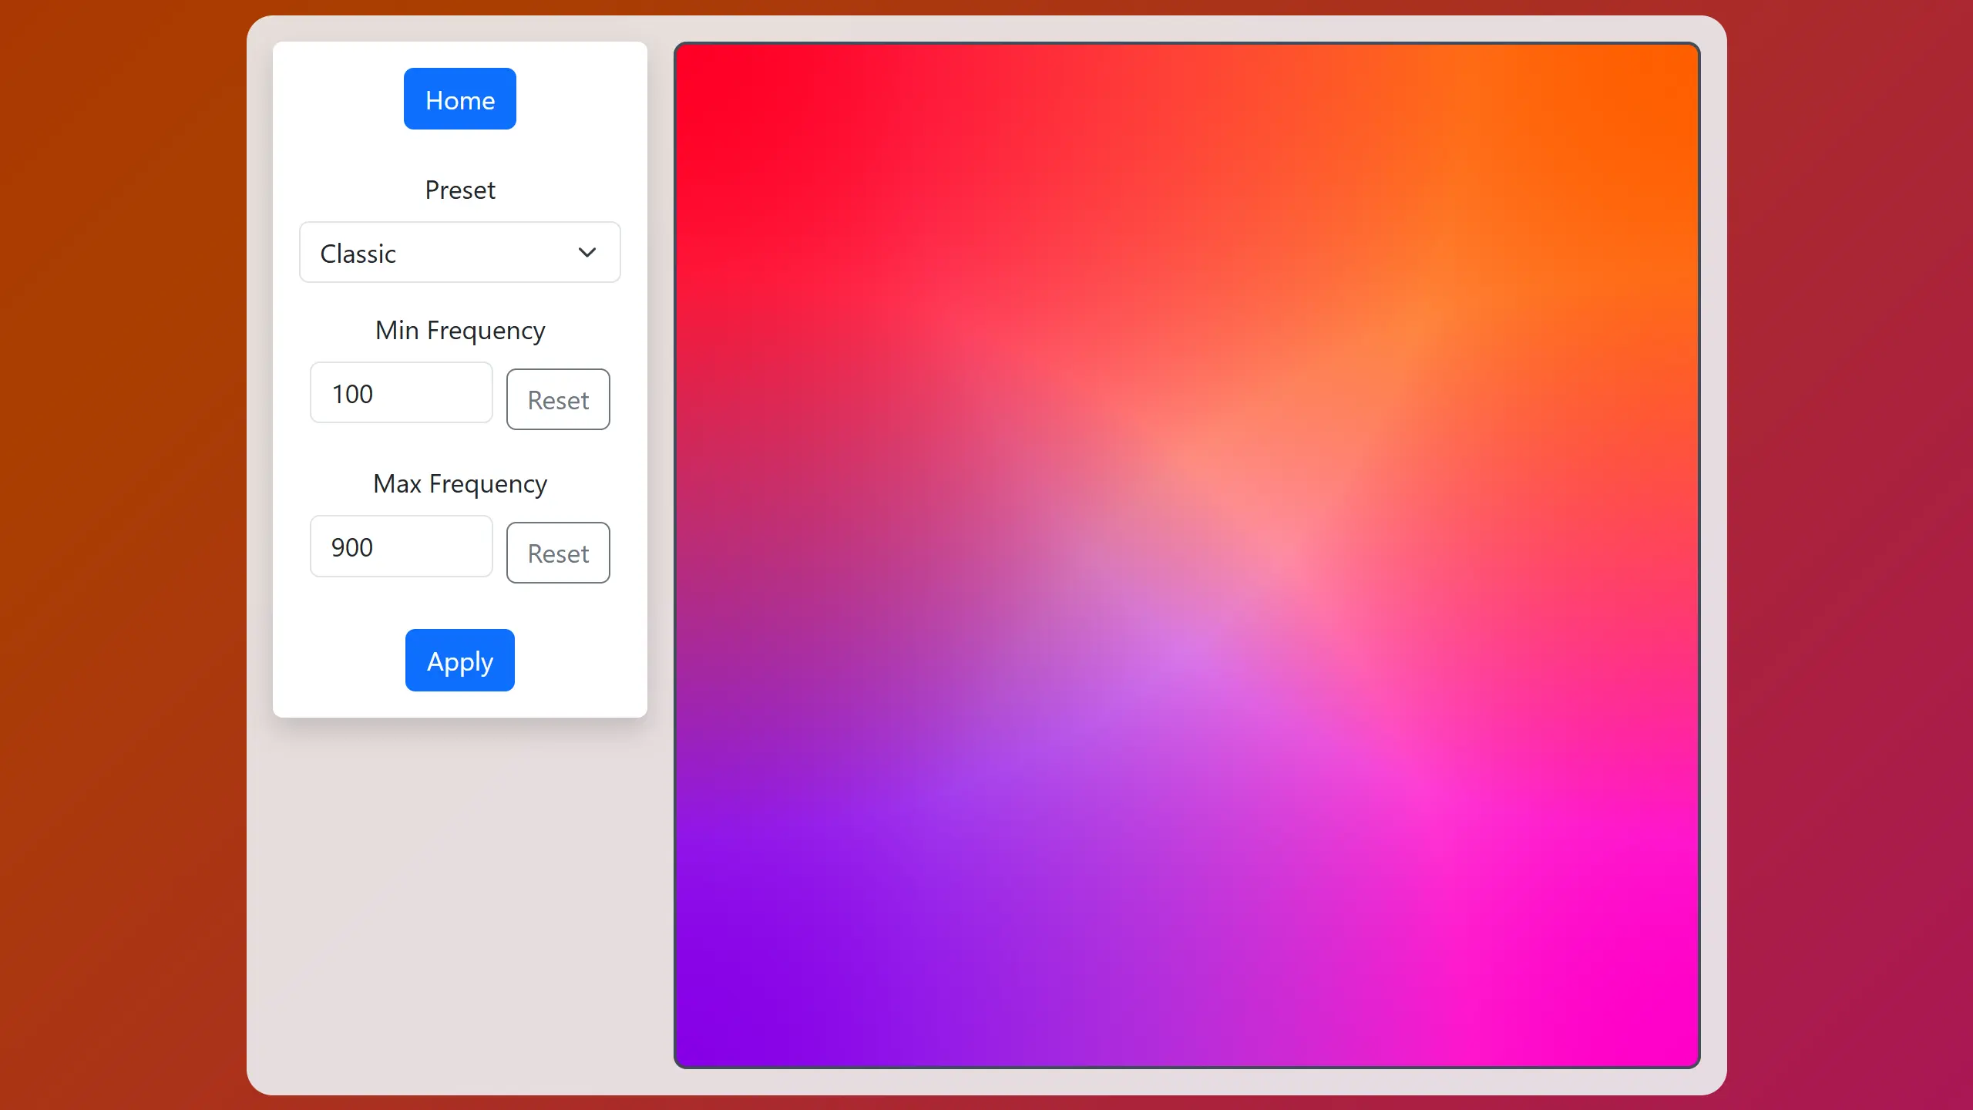Click the Preset section label
The image size is (1973, 1110).
[459, 190]
